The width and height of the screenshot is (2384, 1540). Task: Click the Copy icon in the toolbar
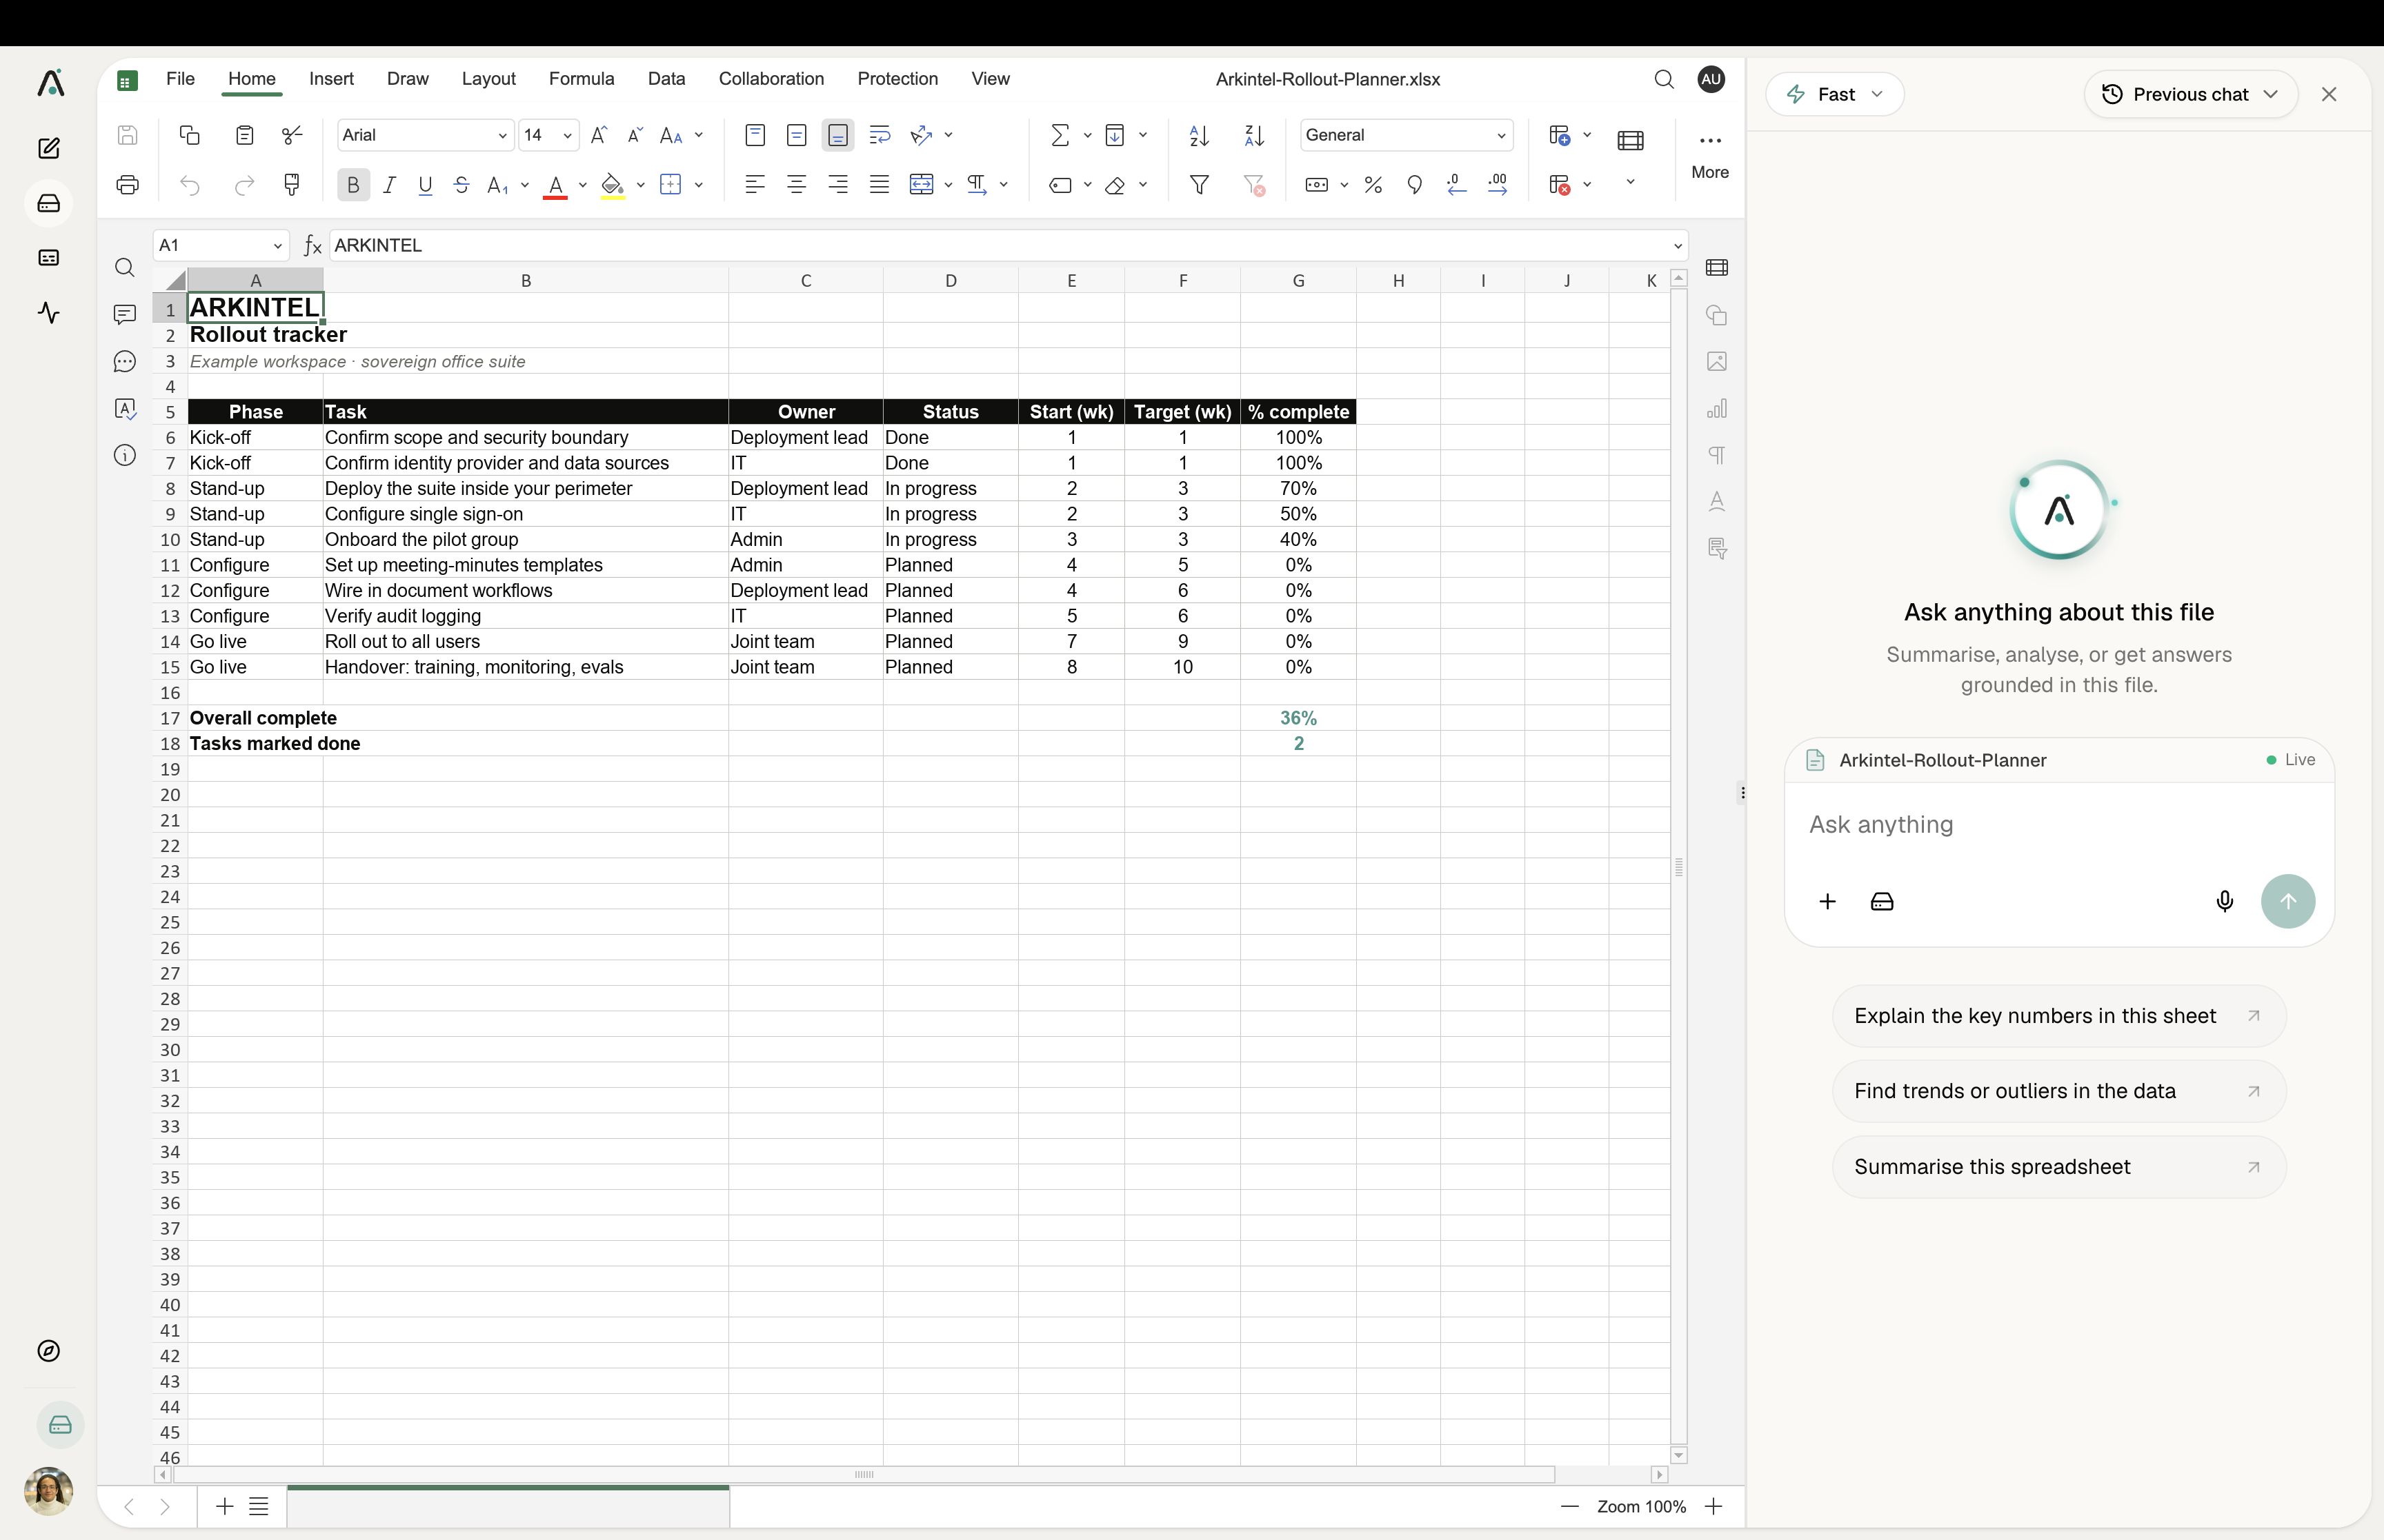click(x=189, y=135)
